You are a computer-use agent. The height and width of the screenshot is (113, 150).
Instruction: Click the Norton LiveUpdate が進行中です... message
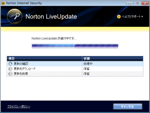(x=54, y=38)
